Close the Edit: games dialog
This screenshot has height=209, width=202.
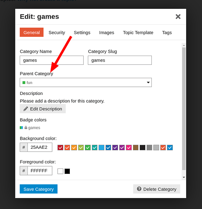coord(178,17)
